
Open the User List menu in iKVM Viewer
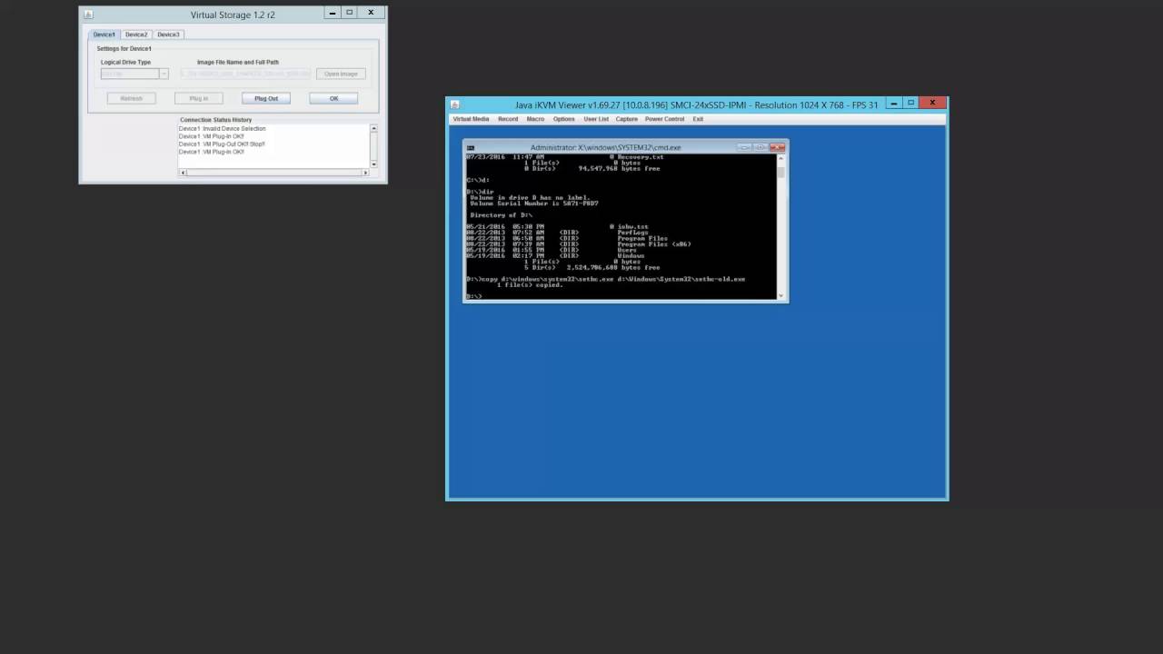[596, 119]
